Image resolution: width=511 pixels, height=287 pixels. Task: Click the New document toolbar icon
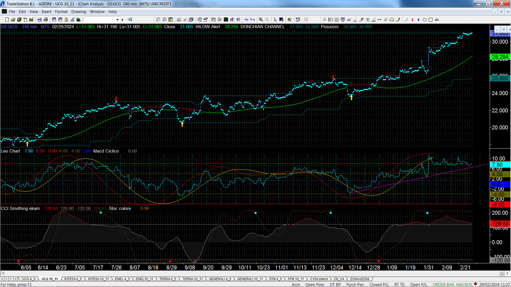point(7,20)
